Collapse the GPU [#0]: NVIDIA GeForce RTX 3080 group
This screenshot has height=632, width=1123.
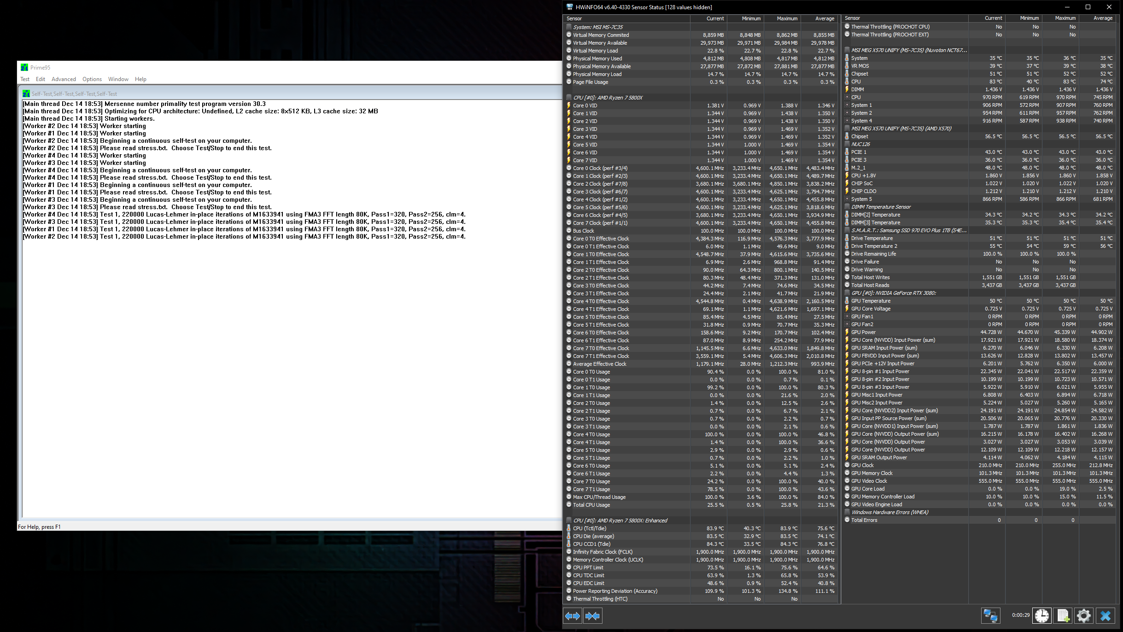(893, 293)
